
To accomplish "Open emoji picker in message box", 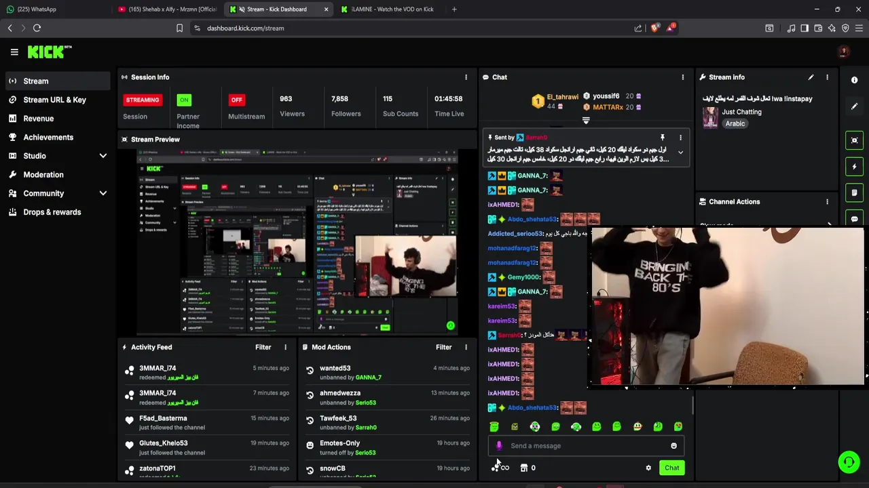I will point(673,446).
